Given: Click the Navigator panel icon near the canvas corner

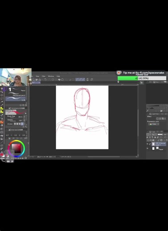Looking at the screenshot, I should point(141,83).
